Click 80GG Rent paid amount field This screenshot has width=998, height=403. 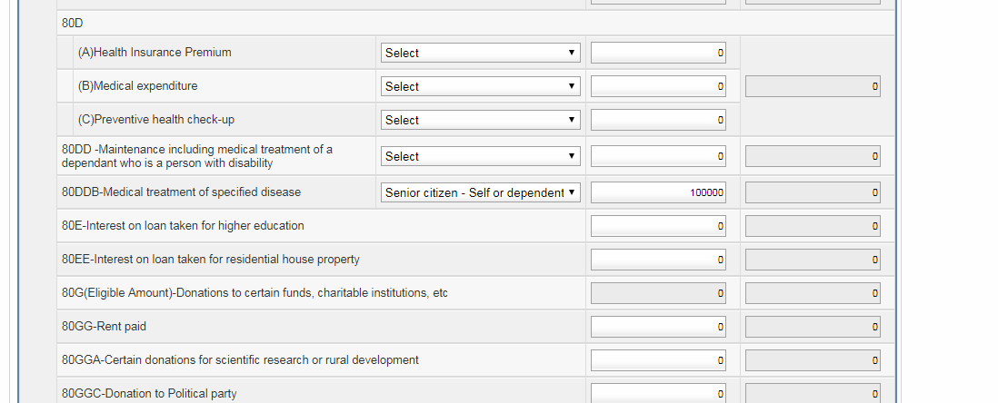[658, 328]
